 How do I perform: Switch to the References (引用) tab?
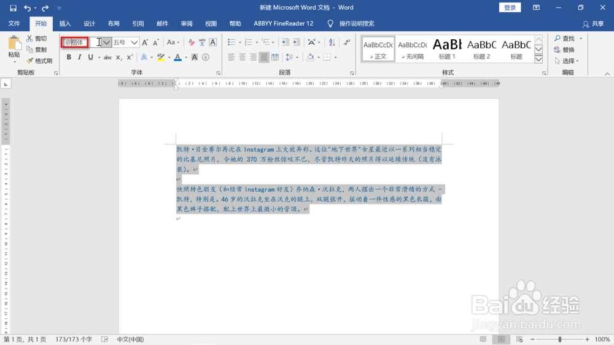click(138, 23)
